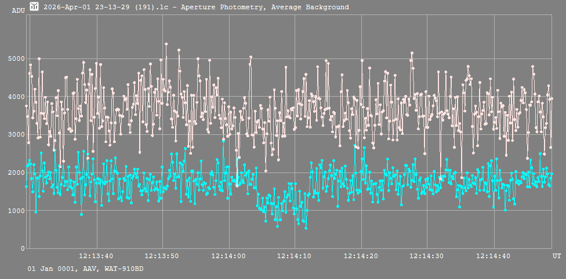Viewport: 566px width, 279px height.
Task: Select the 12:14:30 time axis tick label
Action: (428, 255)
